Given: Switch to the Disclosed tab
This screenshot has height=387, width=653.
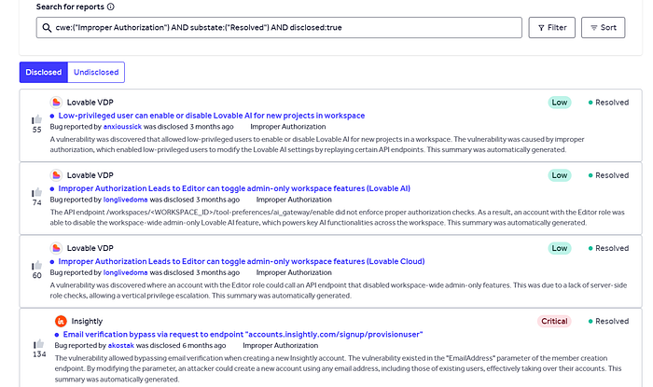Looking at the screenshot, I should coord(43,72).
